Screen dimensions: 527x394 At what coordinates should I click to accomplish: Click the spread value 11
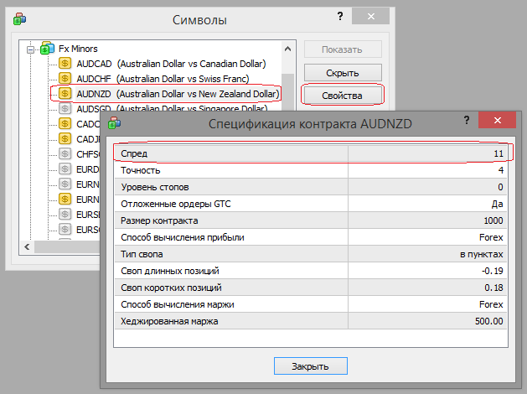(499, 153)
